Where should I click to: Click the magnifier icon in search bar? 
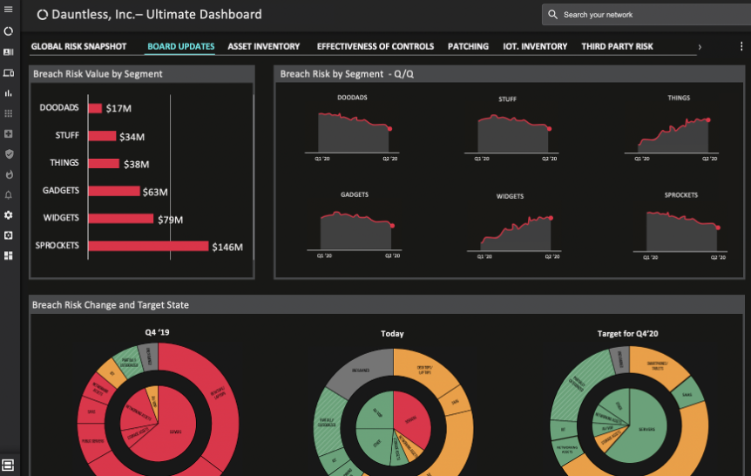pos(552,14)
